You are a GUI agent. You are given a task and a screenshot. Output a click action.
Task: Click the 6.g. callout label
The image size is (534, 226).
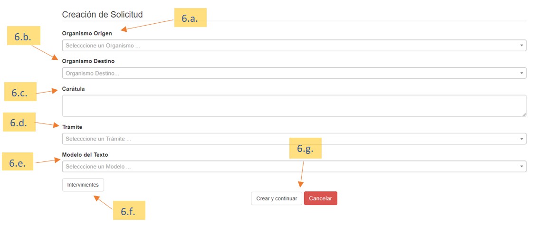(305, 149)
